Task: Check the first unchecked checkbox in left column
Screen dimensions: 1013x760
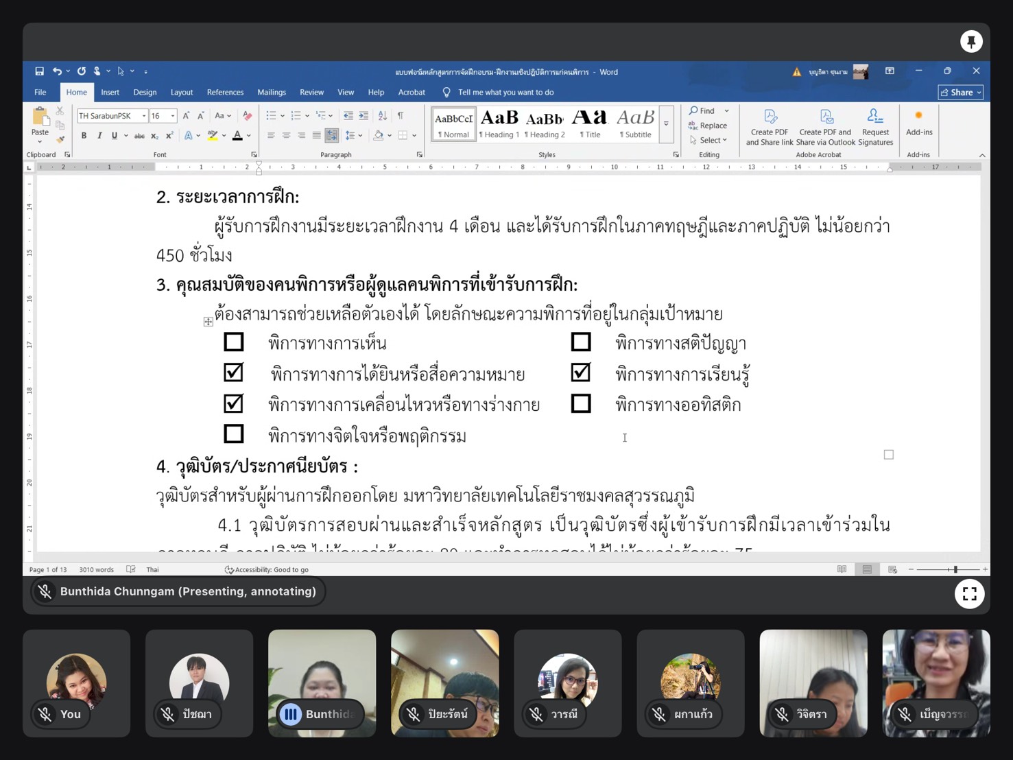Action: point(234,342)
